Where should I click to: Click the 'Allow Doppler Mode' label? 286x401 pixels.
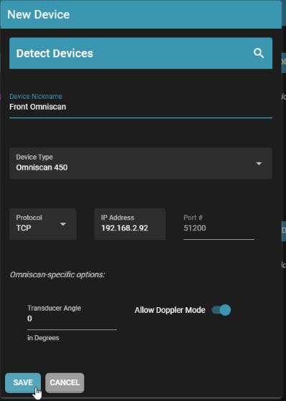170,310
